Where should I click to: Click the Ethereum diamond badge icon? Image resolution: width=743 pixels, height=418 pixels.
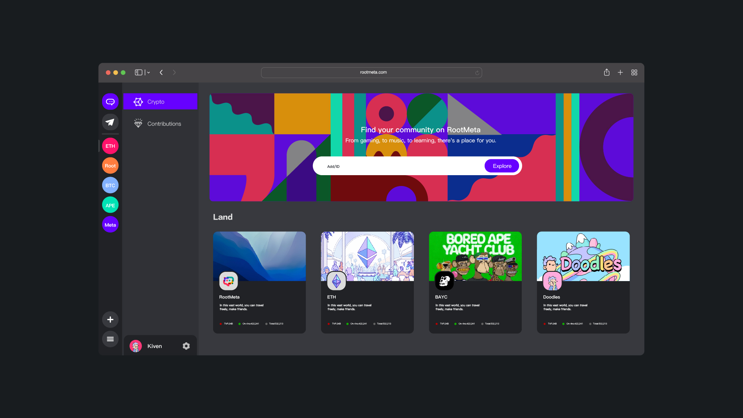pyautogui.click(x=336, y=281)
